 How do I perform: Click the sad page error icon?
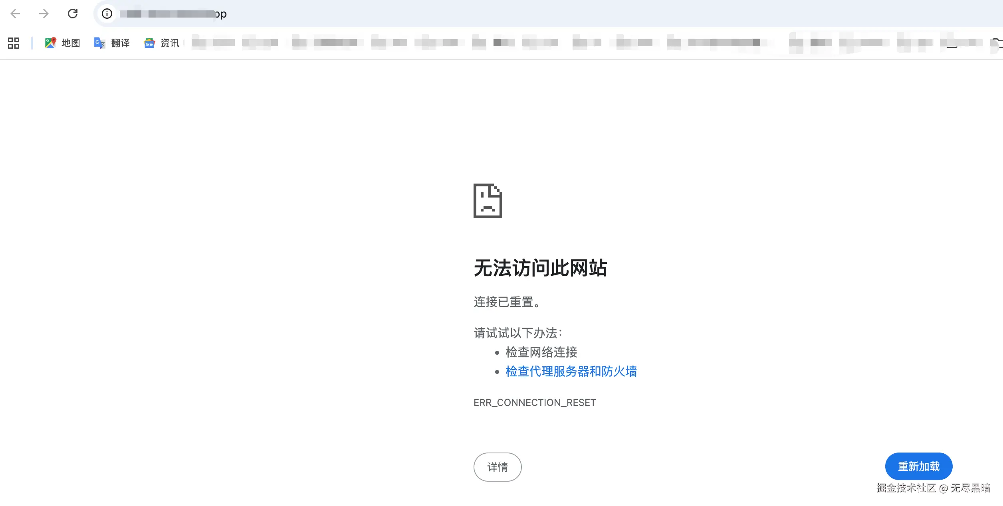488,201
